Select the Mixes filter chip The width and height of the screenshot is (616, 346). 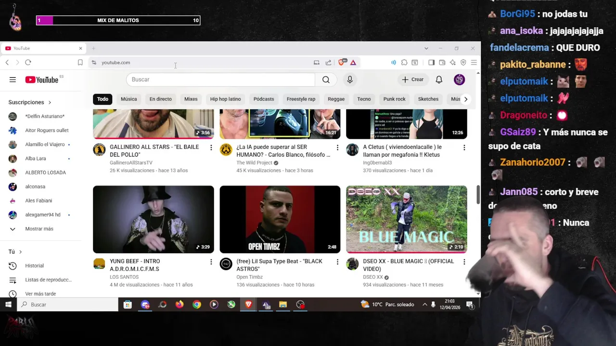click(x=191, y=99)
